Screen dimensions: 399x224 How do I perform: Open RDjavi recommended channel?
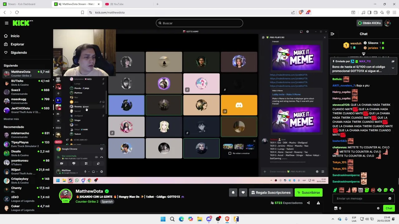point(26,171)
